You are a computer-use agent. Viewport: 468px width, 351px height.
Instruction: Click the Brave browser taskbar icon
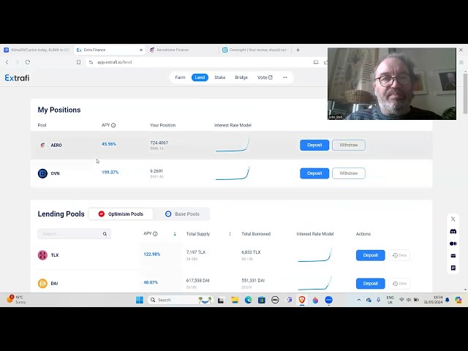point(302,300)
